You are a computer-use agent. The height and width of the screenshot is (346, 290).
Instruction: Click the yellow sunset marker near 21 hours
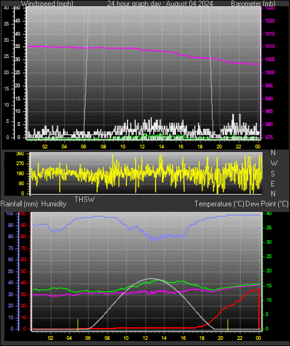tap(228, 325)
